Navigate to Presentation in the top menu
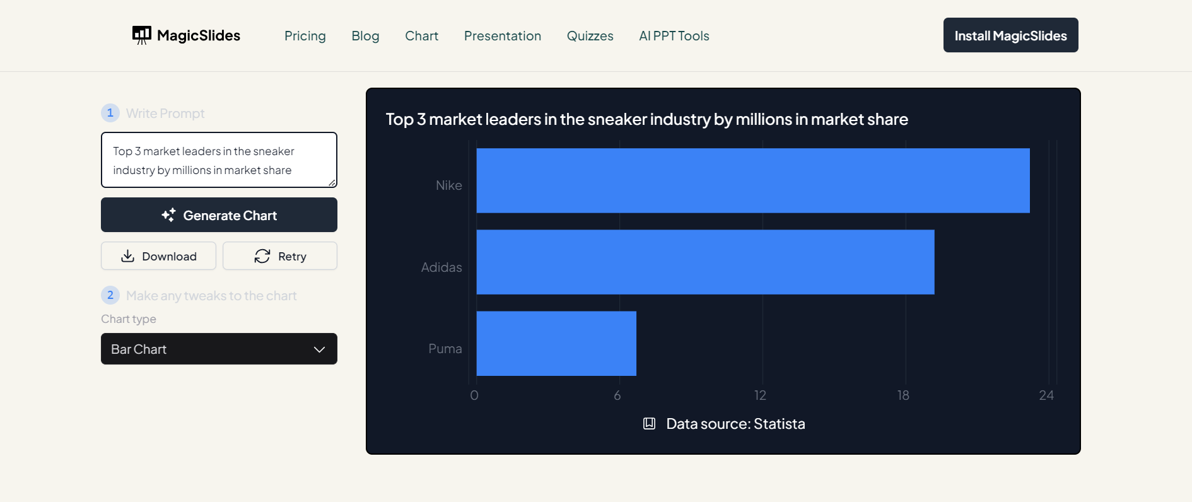 502,36
